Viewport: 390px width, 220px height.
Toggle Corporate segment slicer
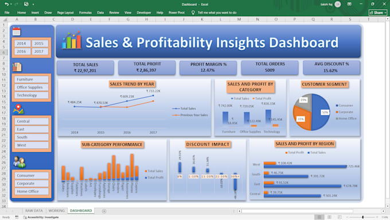point(32,183)
